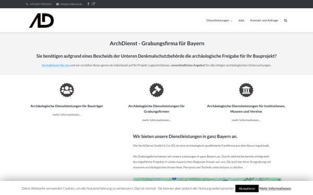Open the info@archdienst.de email link
313x195 pixels.
click(71, 4)
